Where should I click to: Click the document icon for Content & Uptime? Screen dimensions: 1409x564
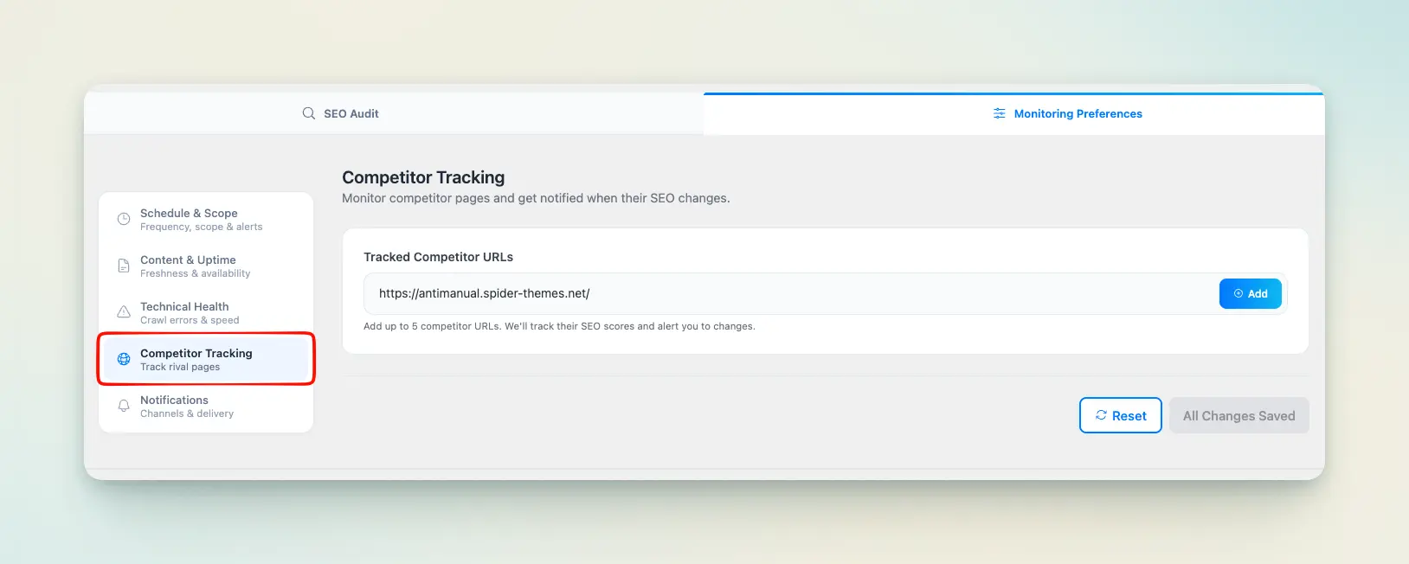(124, 266)
